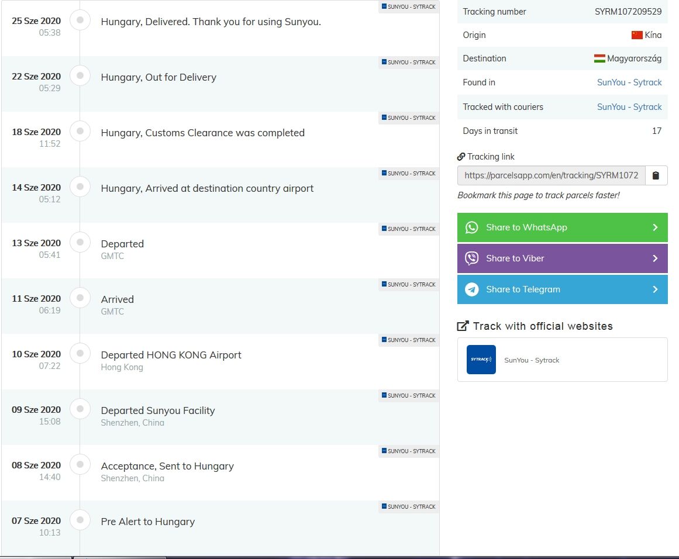
Task: Select the tracking link URL field
Action: 552,175
